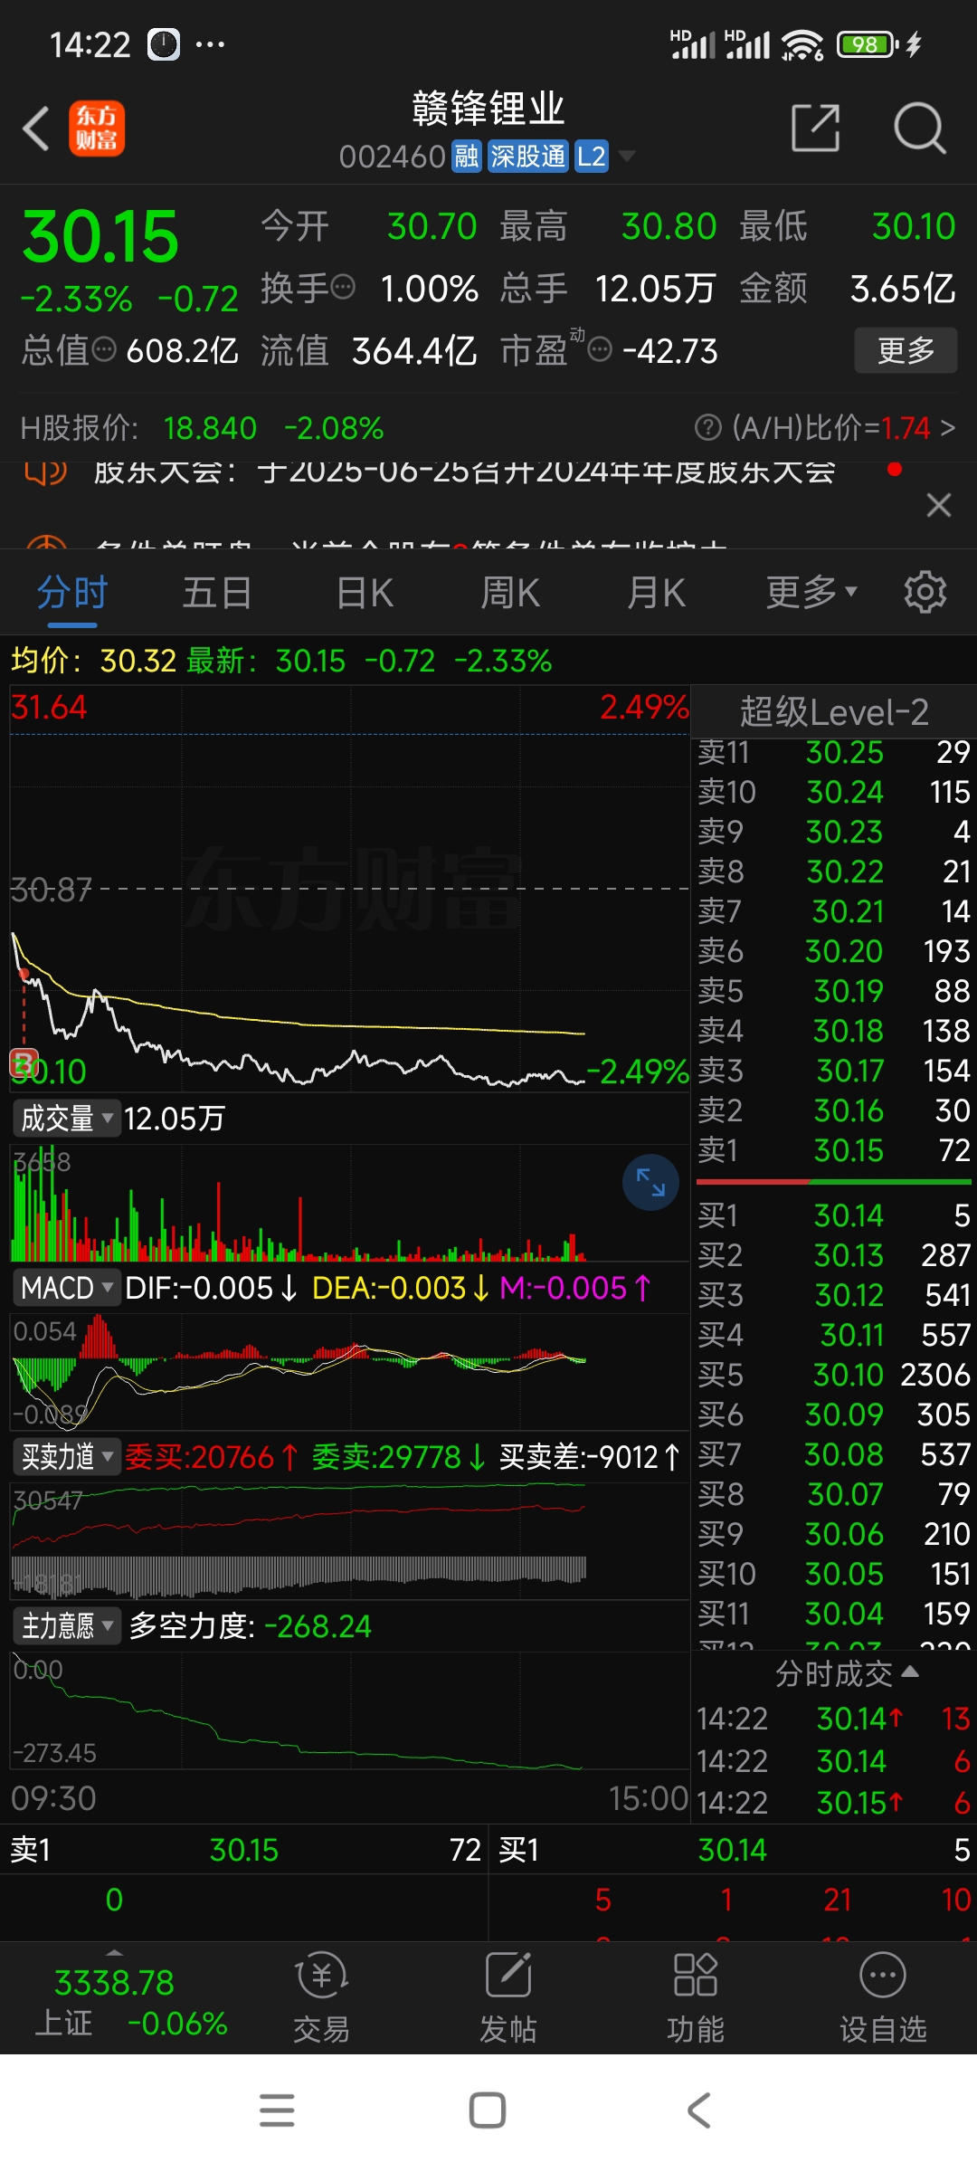This screenshot has height=2172, width=977.
Task: Expand stock title dropdown arrow
Action: (x=626, y=157)
